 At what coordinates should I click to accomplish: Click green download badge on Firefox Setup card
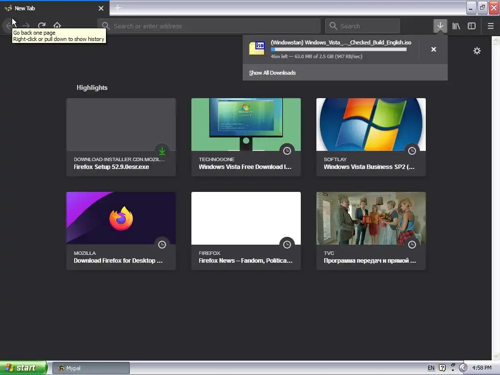[x=162, y=151]
